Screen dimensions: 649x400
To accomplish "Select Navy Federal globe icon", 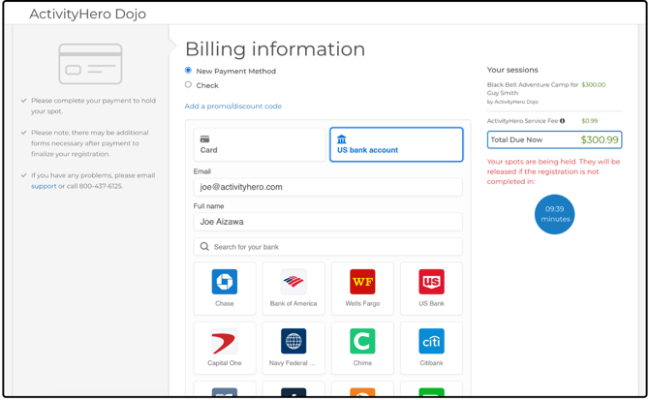I will pyautogui.click(x=294, y=341).
